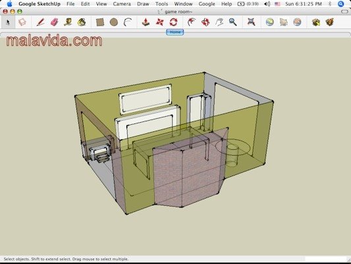Select the Pan hand tool
Screen dimensions: 351x264
pyautogui.click(x=219, y=22)
